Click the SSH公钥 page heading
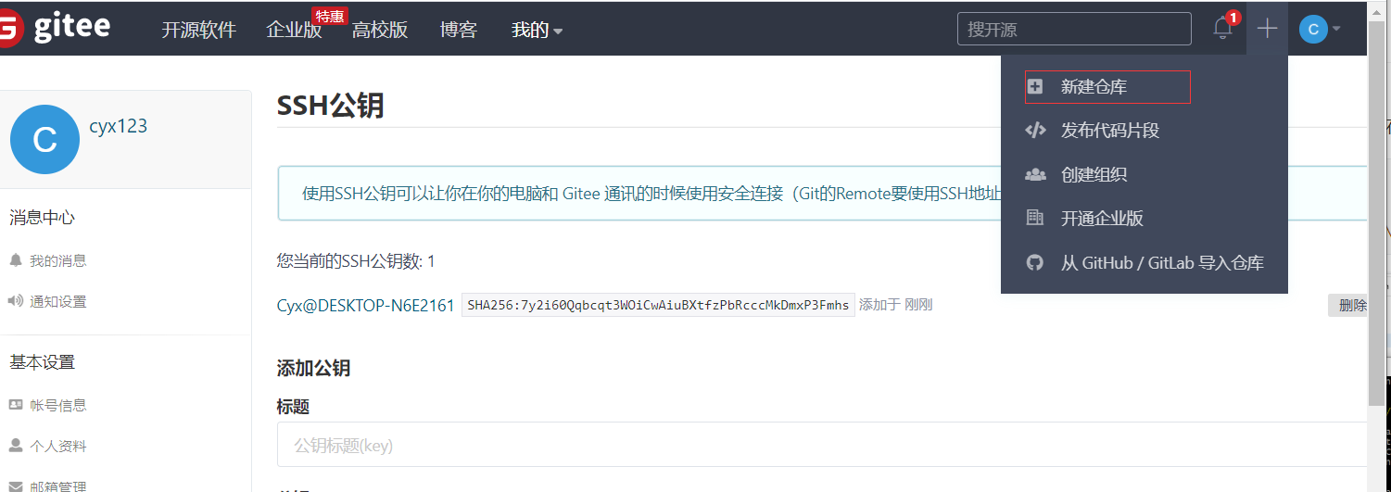This screenshot has width=1391, height=492. pos(331,107)
